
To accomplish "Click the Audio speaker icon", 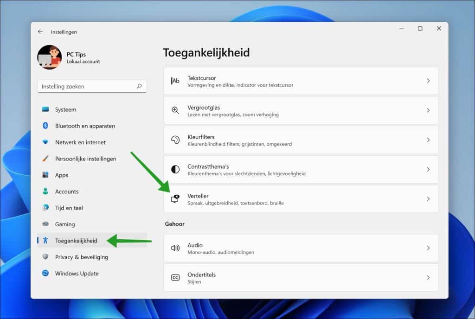I will point(175,248).
